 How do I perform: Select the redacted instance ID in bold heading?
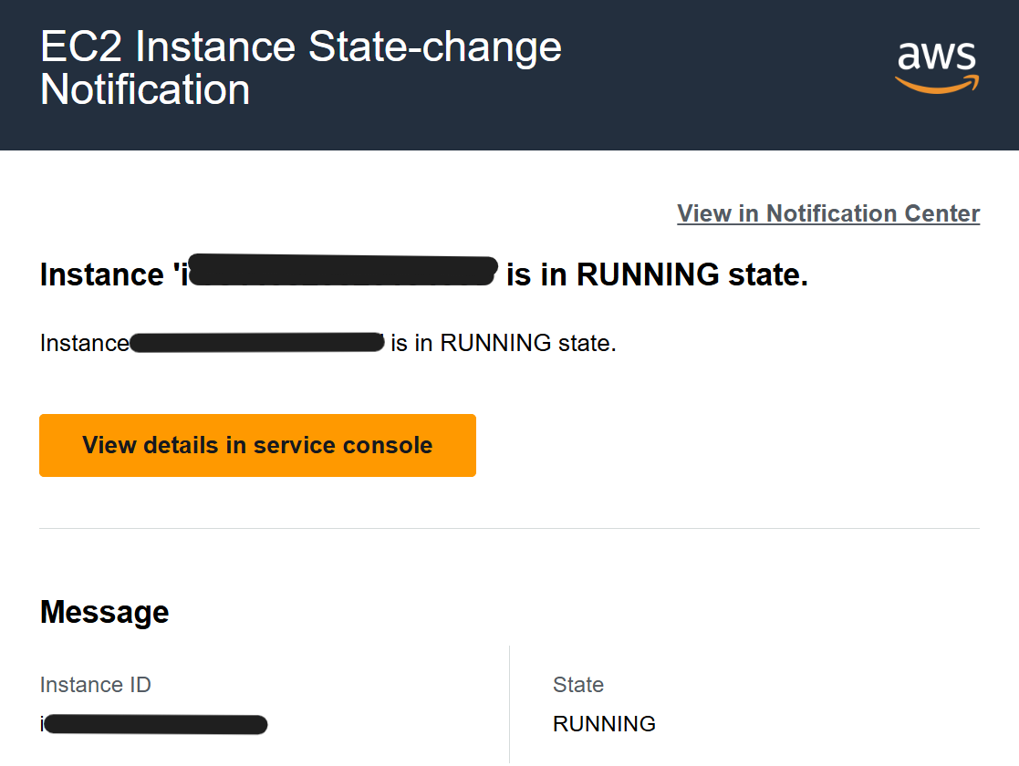click(x=343, y=270)
